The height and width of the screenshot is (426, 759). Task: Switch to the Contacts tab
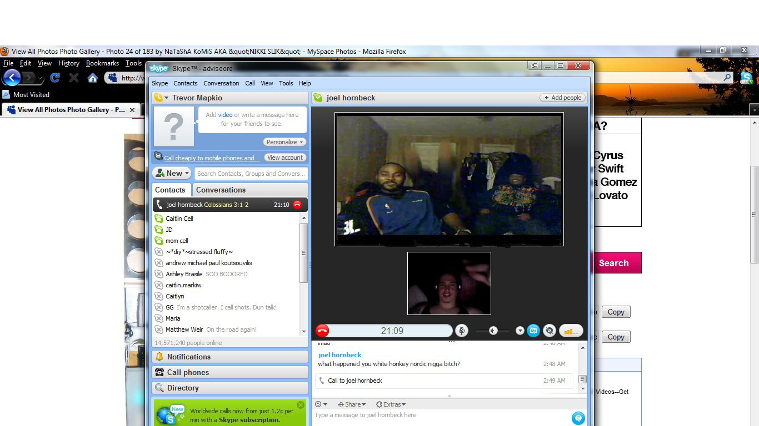170,190
